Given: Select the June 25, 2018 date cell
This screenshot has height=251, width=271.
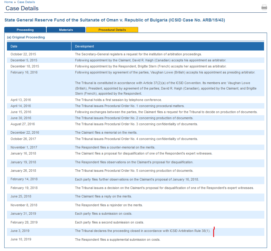Looking at the screenshot, I should point(21,196).
